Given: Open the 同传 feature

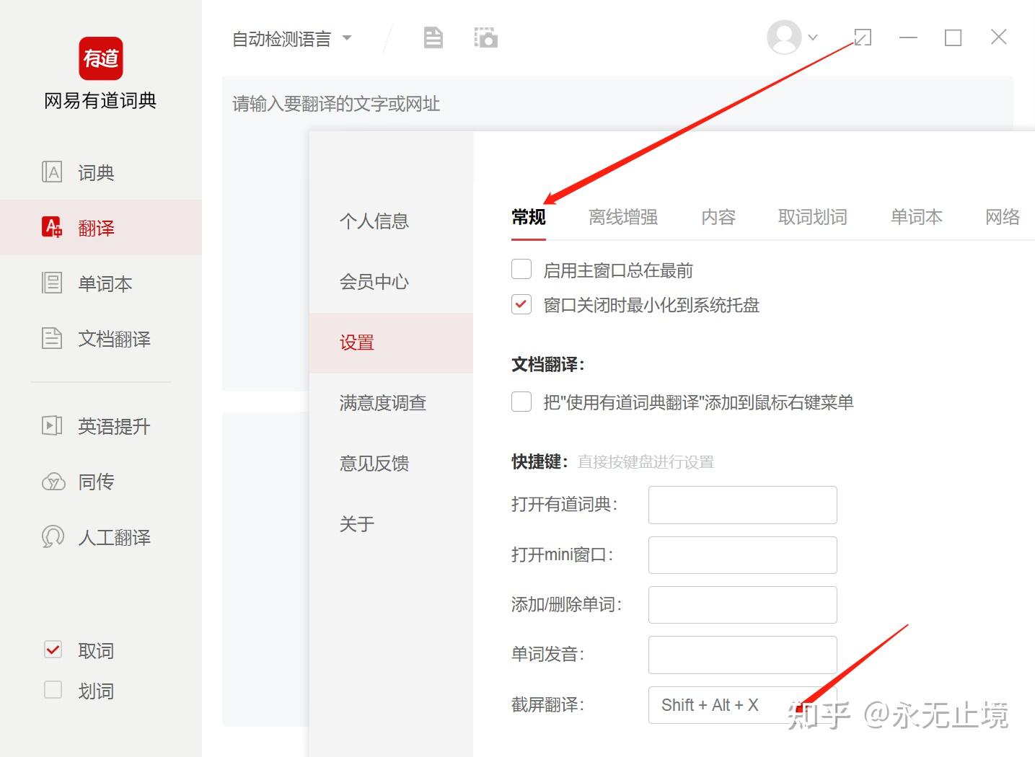Looking at the screenshot, I should 95,482.
